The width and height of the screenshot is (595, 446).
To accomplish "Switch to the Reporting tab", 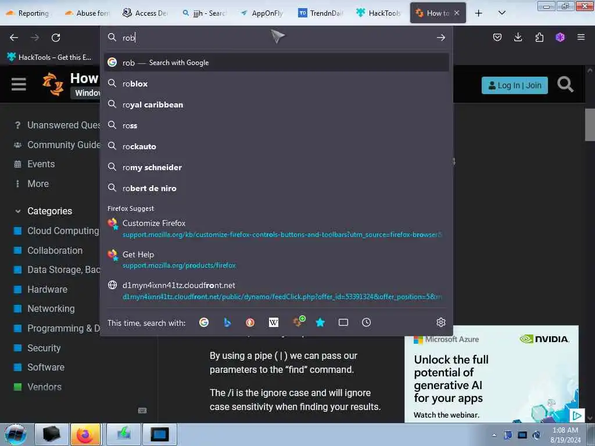I will tap(28, 13).
